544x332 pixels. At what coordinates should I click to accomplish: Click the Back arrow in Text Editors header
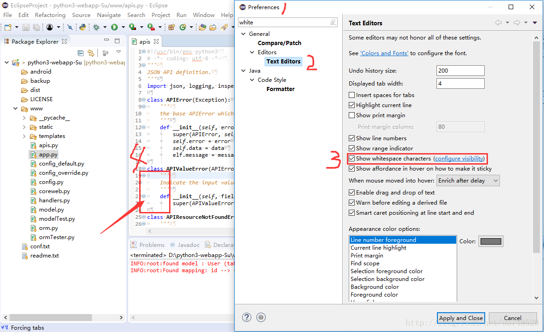(499, 23)
